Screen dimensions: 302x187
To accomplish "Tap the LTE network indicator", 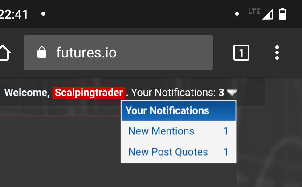I will (x=254, y=12).
